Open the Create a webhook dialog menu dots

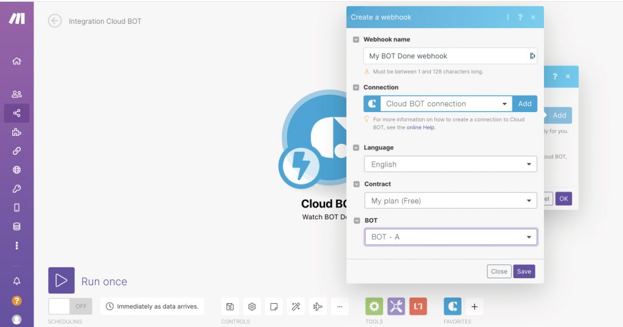(x=508, y=17)
